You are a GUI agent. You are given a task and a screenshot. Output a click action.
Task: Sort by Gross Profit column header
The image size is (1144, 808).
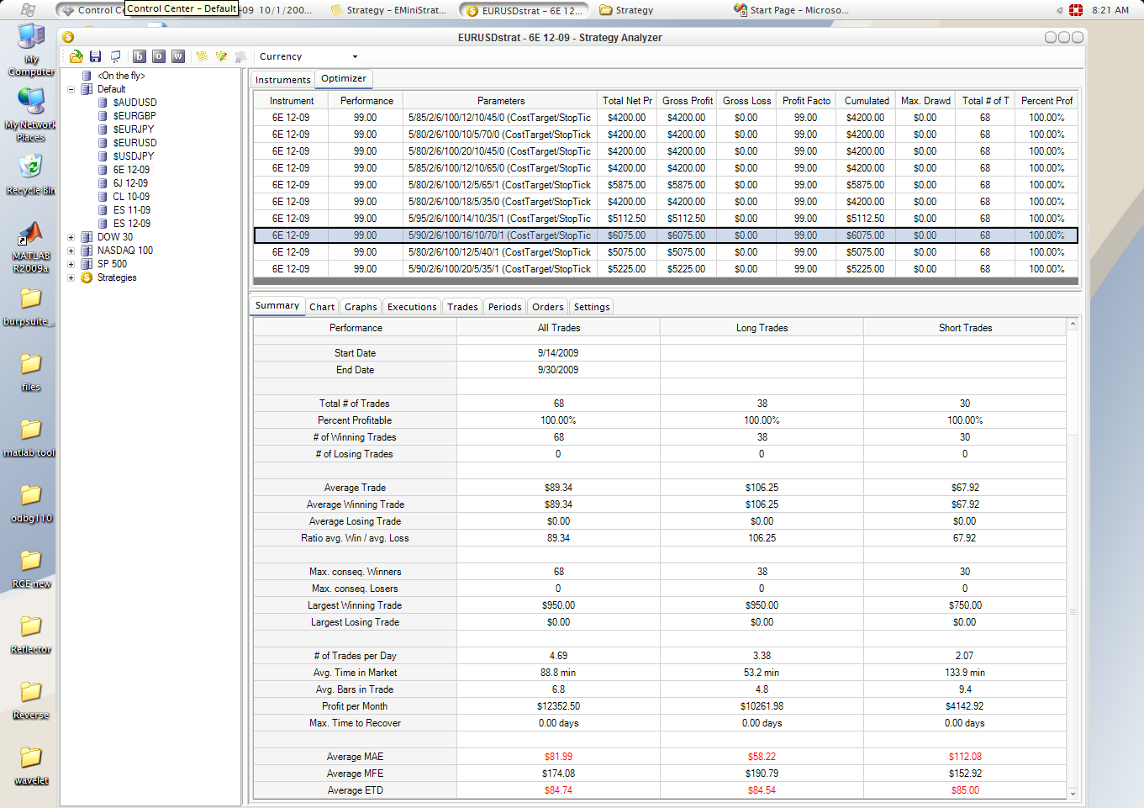(687, 101)
